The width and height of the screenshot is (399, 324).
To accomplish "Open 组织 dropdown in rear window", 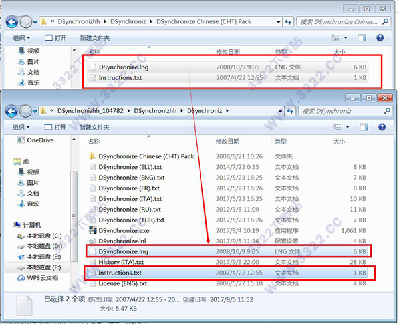I will (21, 38).
